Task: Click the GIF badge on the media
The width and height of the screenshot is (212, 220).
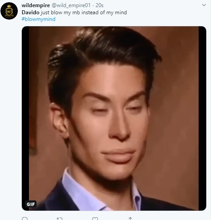Action: (31, 204)
